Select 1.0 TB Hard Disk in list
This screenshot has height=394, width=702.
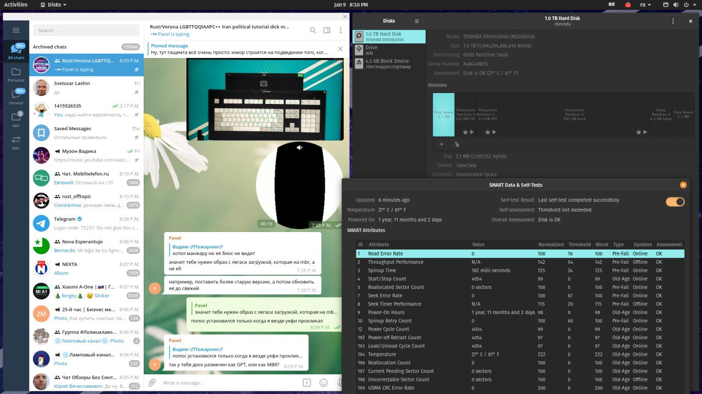tap(389, 37)
